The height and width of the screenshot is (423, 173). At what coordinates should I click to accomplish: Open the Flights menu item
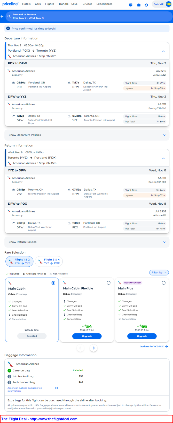(50, 4)
